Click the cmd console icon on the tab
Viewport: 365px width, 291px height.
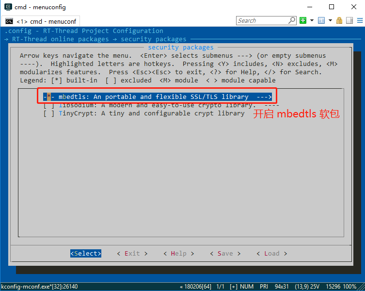pyautogui.click(x=9, y=21)
